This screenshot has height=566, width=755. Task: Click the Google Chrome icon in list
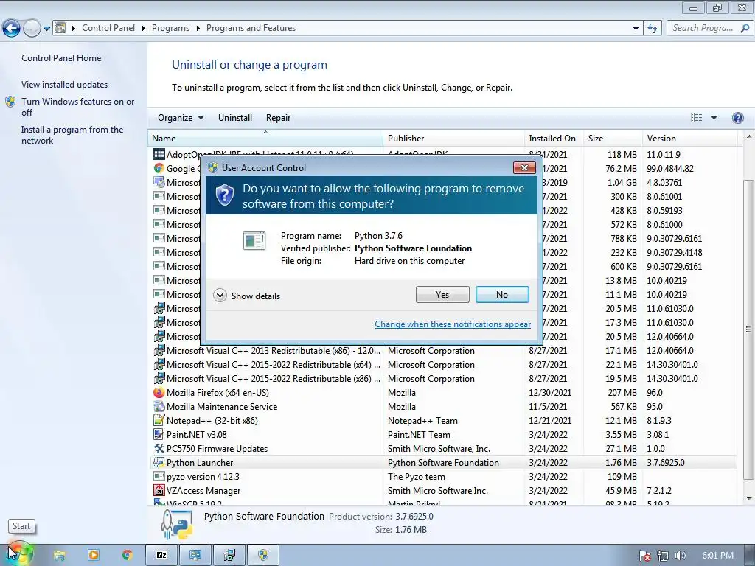(159, 169)
